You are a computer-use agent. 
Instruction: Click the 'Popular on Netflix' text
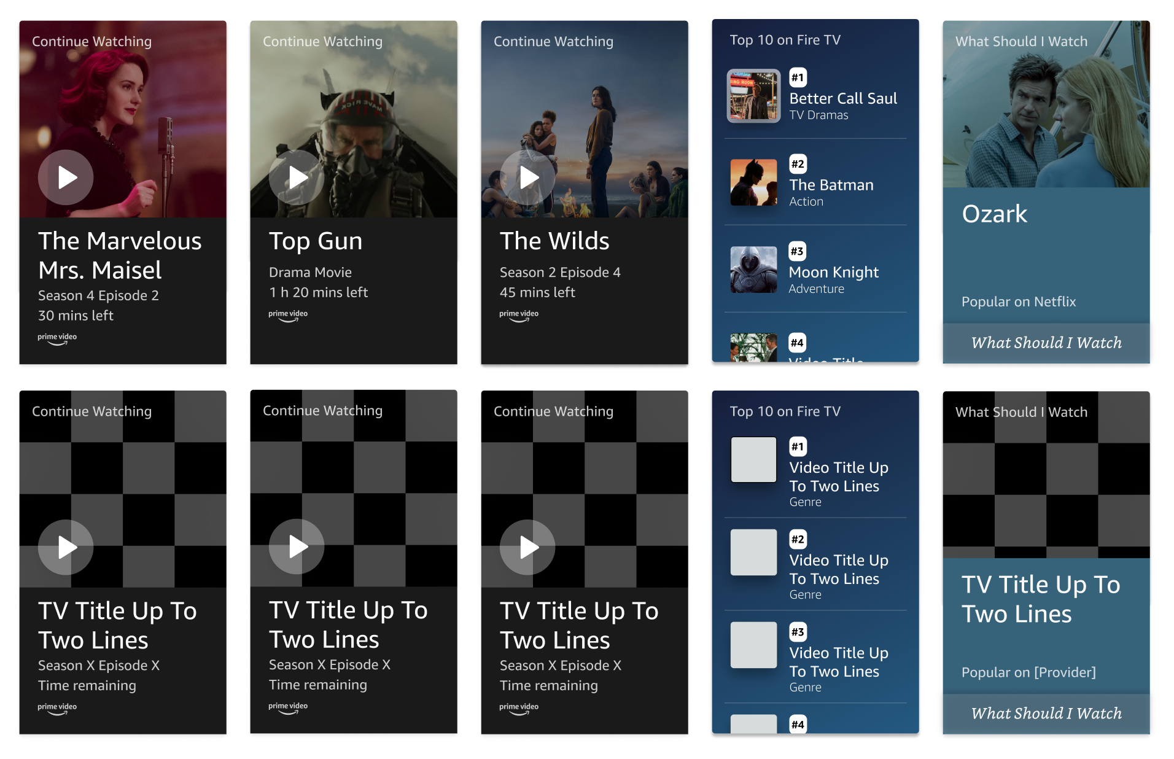pos(1019,302)
